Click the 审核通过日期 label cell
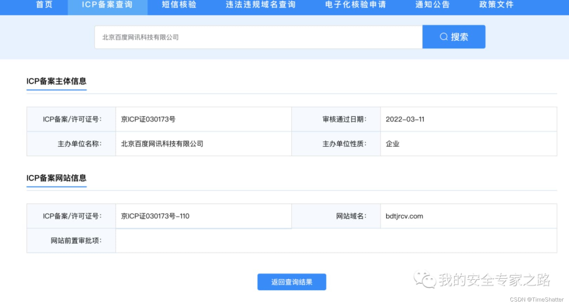 336,119
